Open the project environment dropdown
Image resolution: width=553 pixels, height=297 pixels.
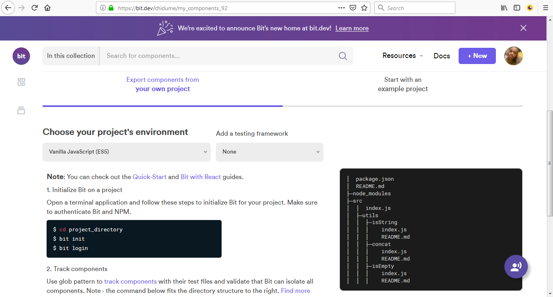tap(126, 152)
